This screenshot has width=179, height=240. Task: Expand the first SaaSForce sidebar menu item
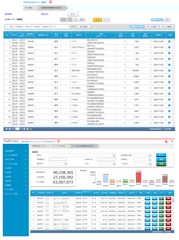coord(16,151)
